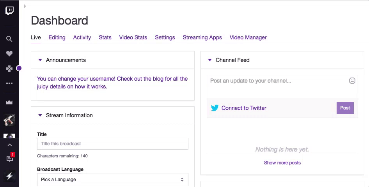Click the up chevron in the left sidebar
This screenshot has height=187, width=369.
point(9,145)
